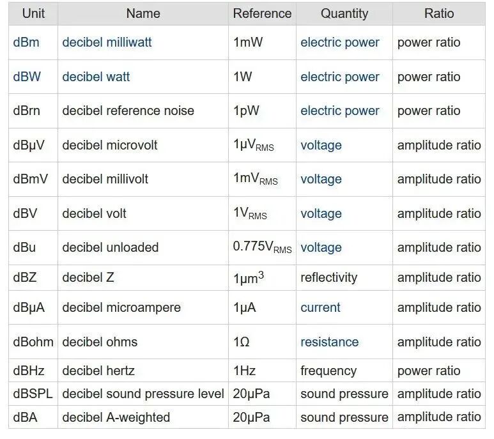Screen dimensions: 494x439
Task: Select the dBSPL unit cell
Action: [33, 394]
